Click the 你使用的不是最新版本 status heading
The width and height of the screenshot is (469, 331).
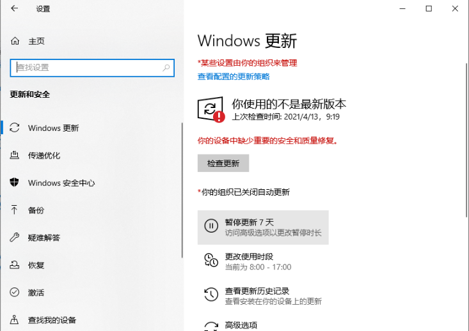[x=289, y=104]
